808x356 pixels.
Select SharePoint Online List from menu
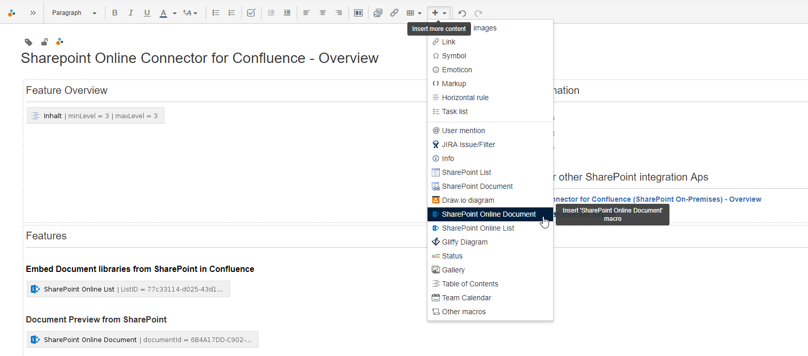click(x=478, y=228)
